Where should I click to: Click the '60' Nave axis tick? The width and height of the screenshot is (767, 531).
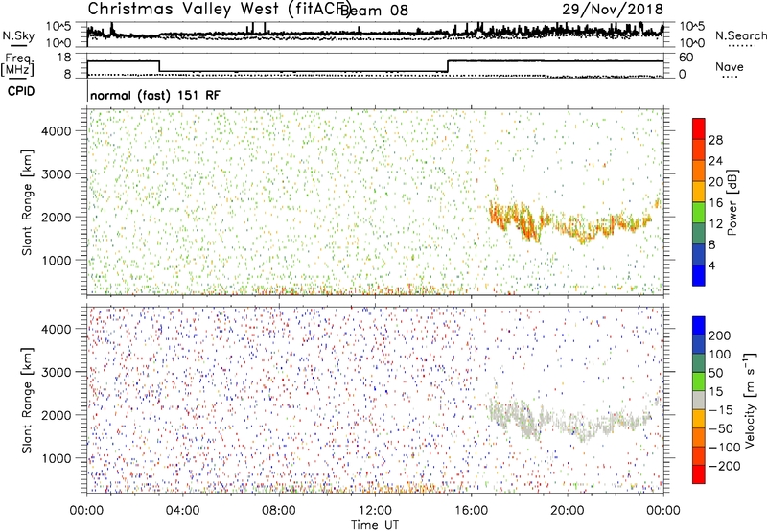pyautogui.click(x=686, y=58)
